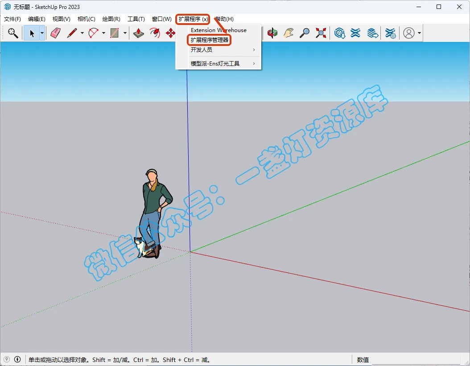
Task: Click the model info credits status icon
Action: [x=17, y=359]
